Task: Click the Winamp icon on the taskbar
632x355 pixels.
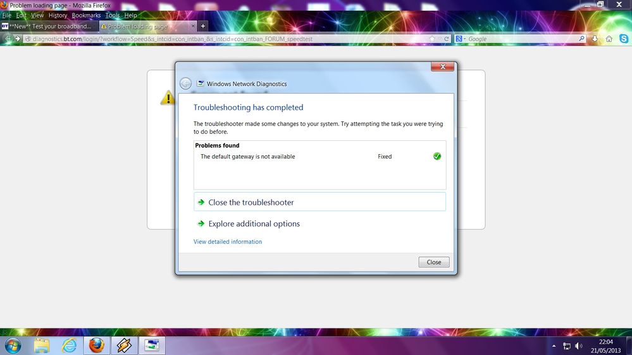Action: pos(124,346)
